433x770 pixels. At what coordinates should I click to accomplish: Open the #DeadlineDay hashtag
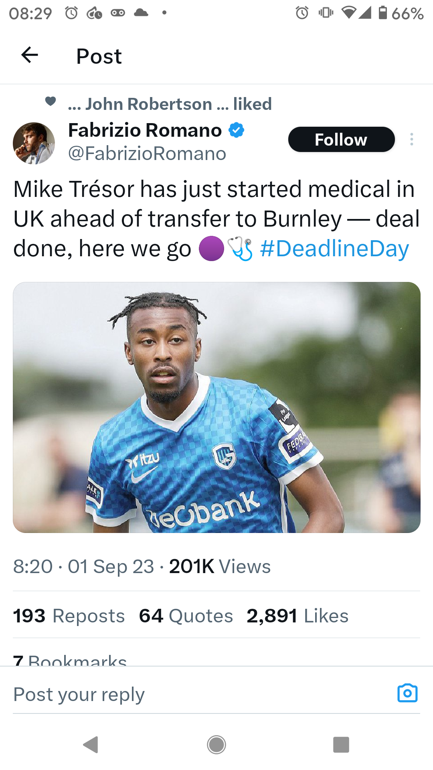point(334,249)
